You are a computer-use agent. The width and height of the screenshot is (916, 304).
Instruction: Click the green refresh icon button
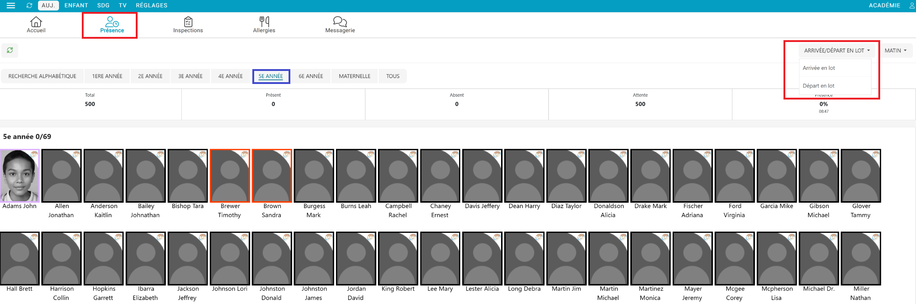(x=10, y=50)
